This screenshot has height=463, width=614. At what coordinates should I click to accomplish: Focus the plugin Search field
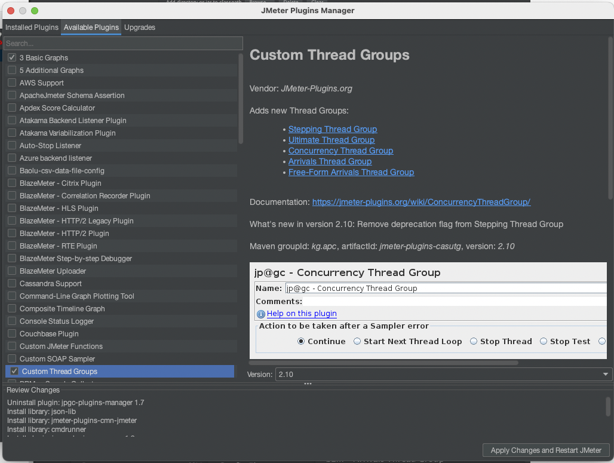(x=124, y=44)
